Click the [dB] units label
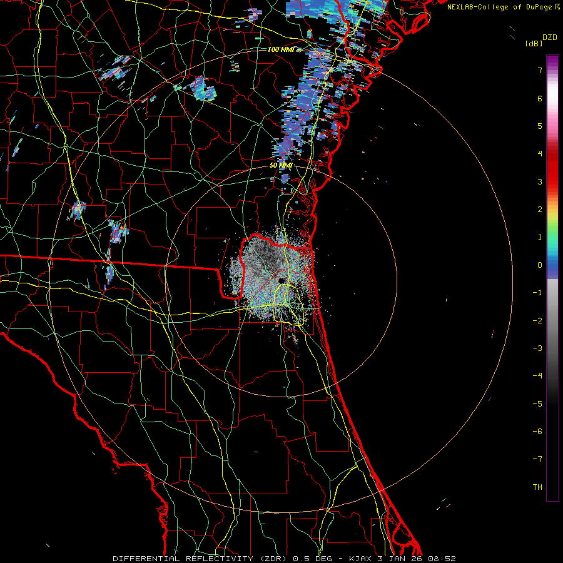 [534, 43]
